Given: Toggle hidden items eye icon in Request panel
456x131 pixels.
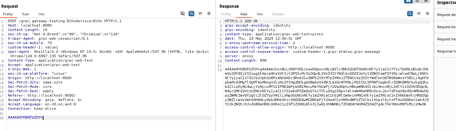Looking at the screenshot, I should tap(183, 13).
